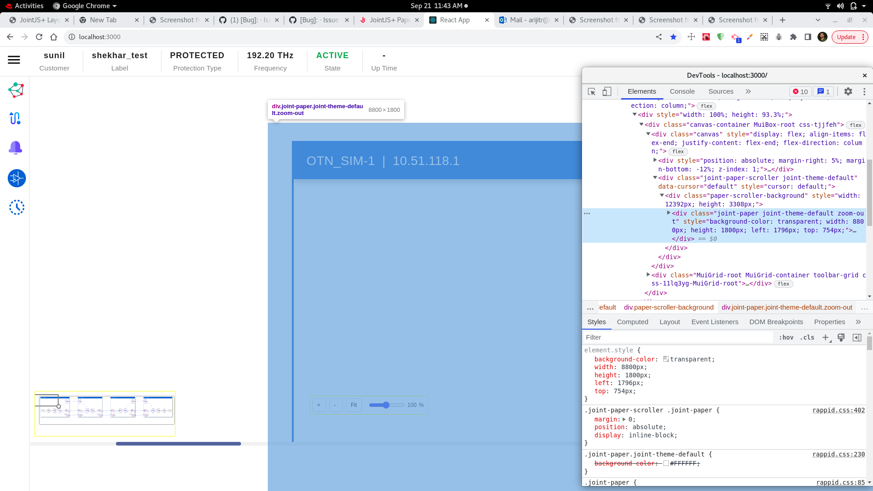Open more DevTools panels via chevron
The width and height of the screenshot is (873, 491).
[748, 91]
